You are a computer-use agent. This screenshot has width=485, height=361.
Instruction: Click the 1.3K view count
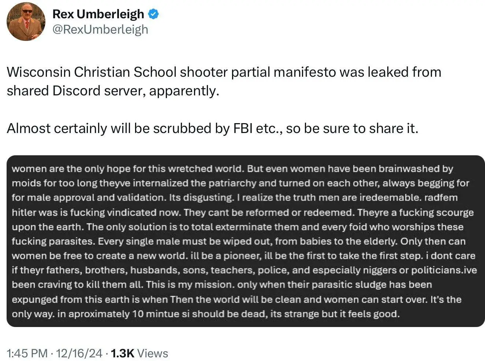point(122,353)
